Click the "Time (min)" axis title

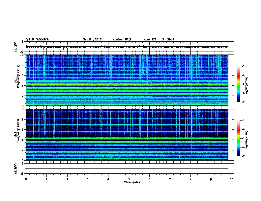coord(132,182)
